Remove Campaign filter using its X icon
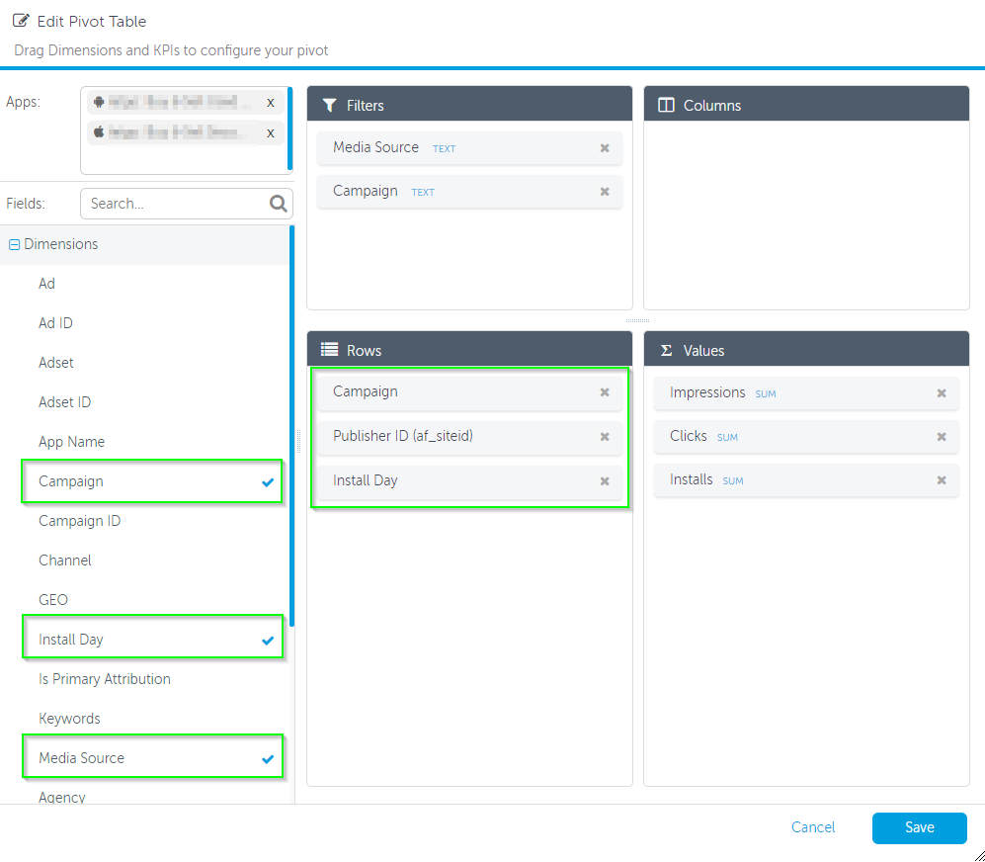Image resolution: width=985 pixels, height=862 pixels. [x=605, y=192]
